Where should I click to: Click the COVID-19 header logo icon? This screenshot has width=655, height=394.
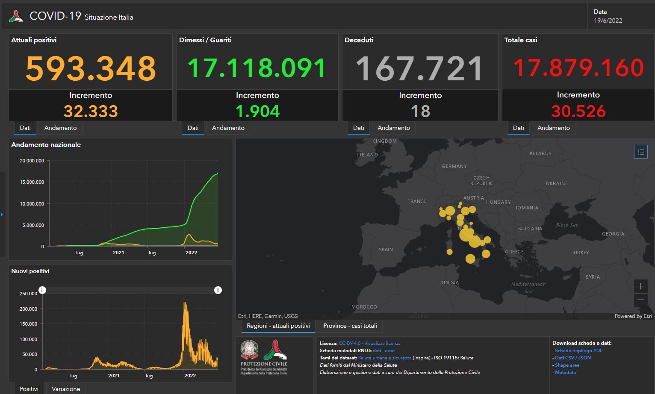tap(16, 17)
